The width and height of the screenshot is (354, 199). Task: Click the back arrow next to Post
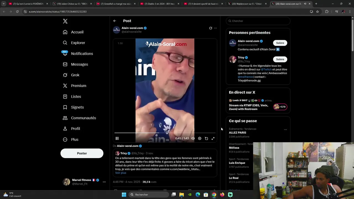point(115,21)
